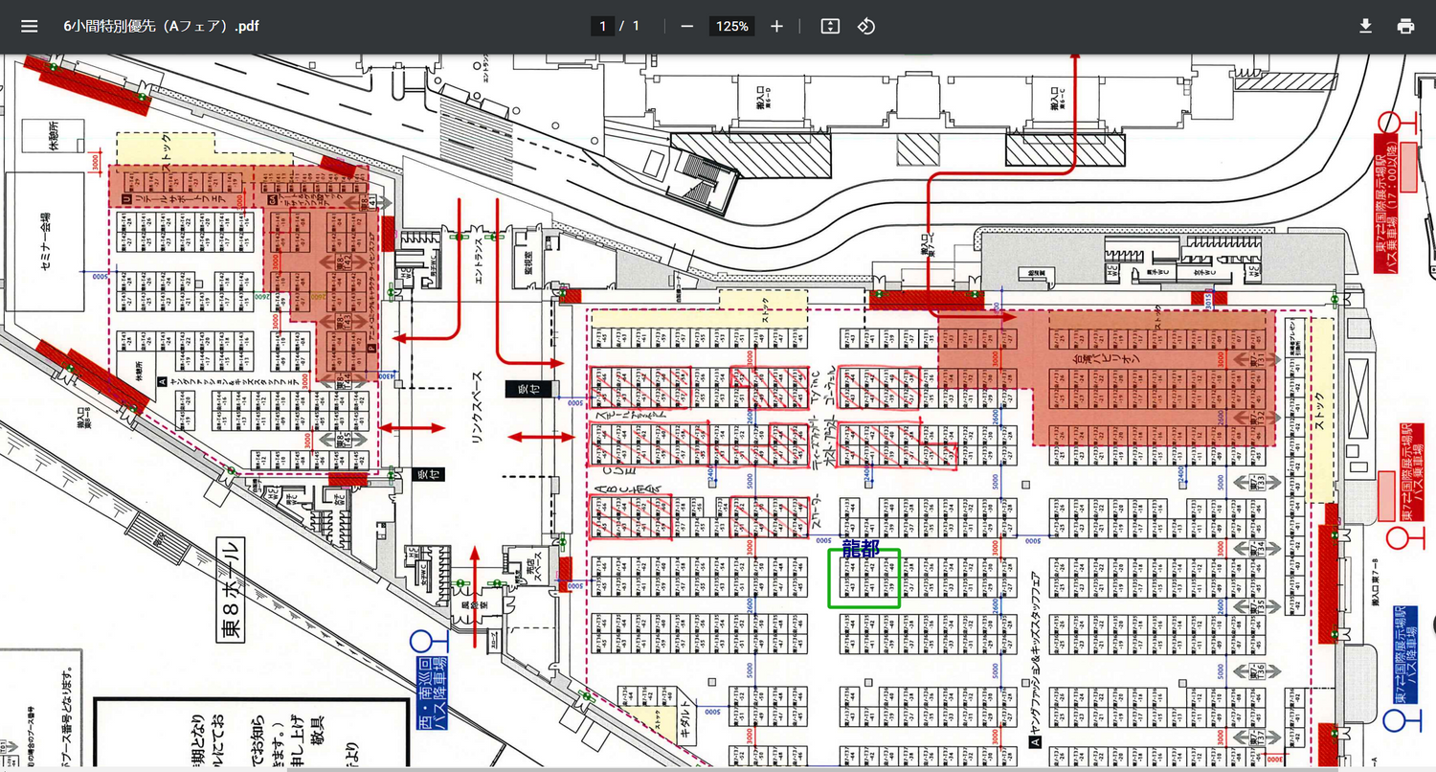Click the blue 龍都 label

click(862, 546)
